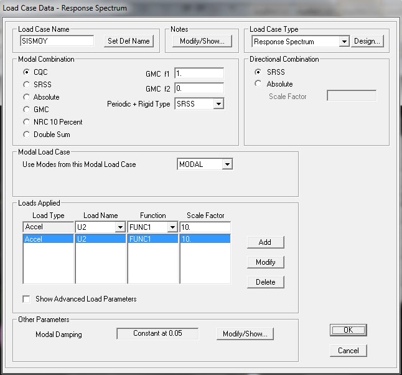The image size is (402, 375).
Task: Click the Load Type Accel field above the list
Action: pos(48,227)
